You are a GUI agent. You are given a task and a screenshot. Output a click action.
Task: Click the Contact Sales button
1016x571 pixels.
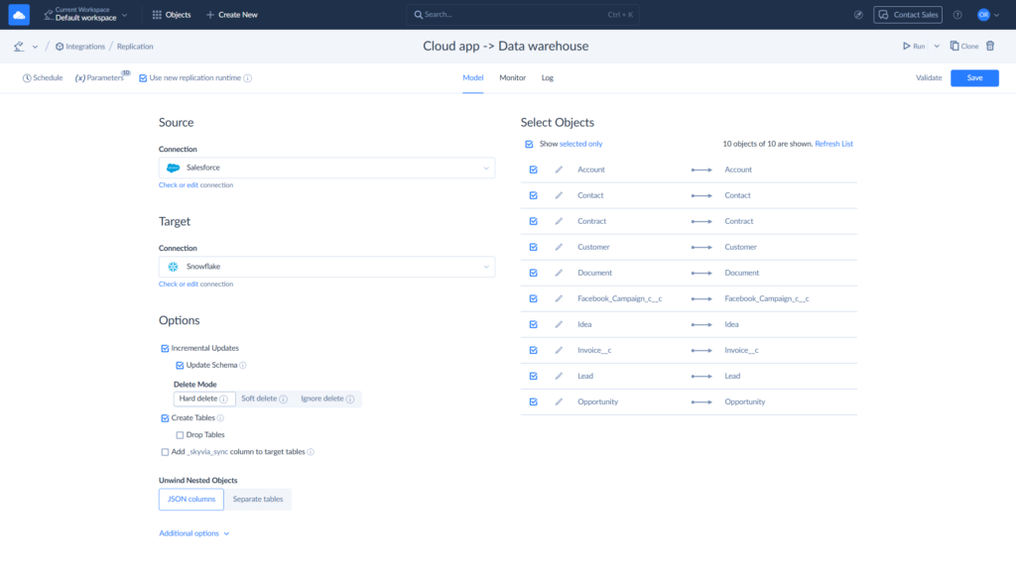pos(908,14)
